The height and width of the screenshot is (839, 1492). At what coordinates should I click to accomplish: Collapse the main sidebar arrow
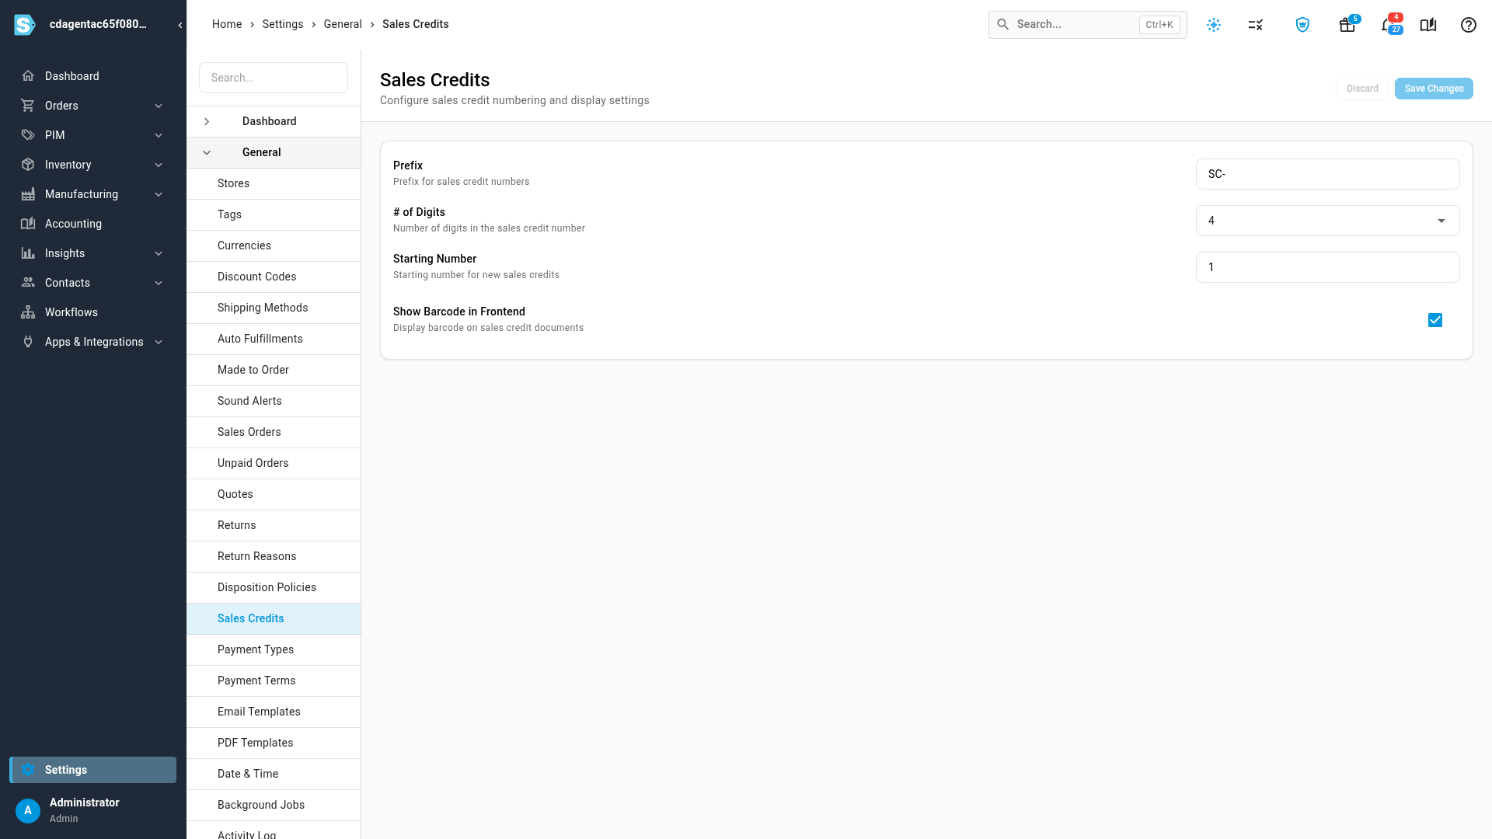pos(180,25)
